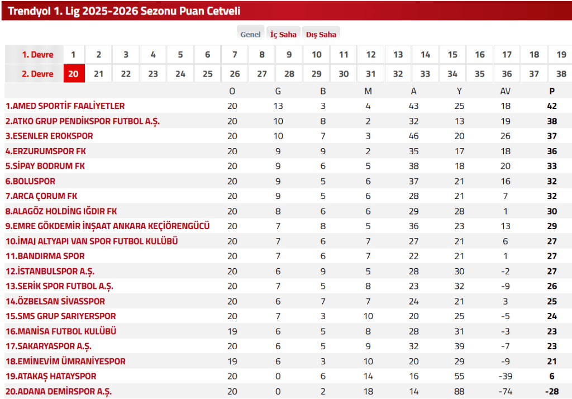Screen dimensions: 572x399
Task: Go to week 21 standings
Action: 98,74
